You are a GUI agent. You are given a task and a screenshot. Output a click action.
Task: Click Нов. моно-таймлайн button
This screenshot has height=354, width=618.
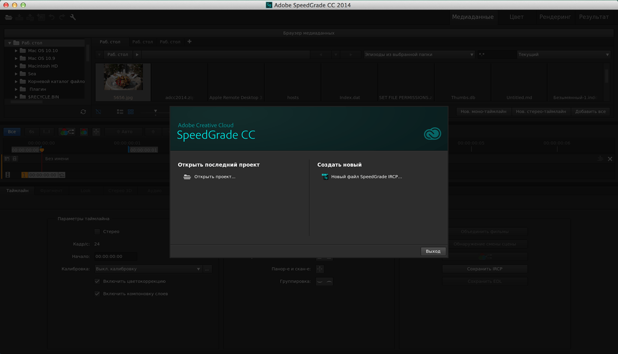pyautogui.click(x=483, y=111)
